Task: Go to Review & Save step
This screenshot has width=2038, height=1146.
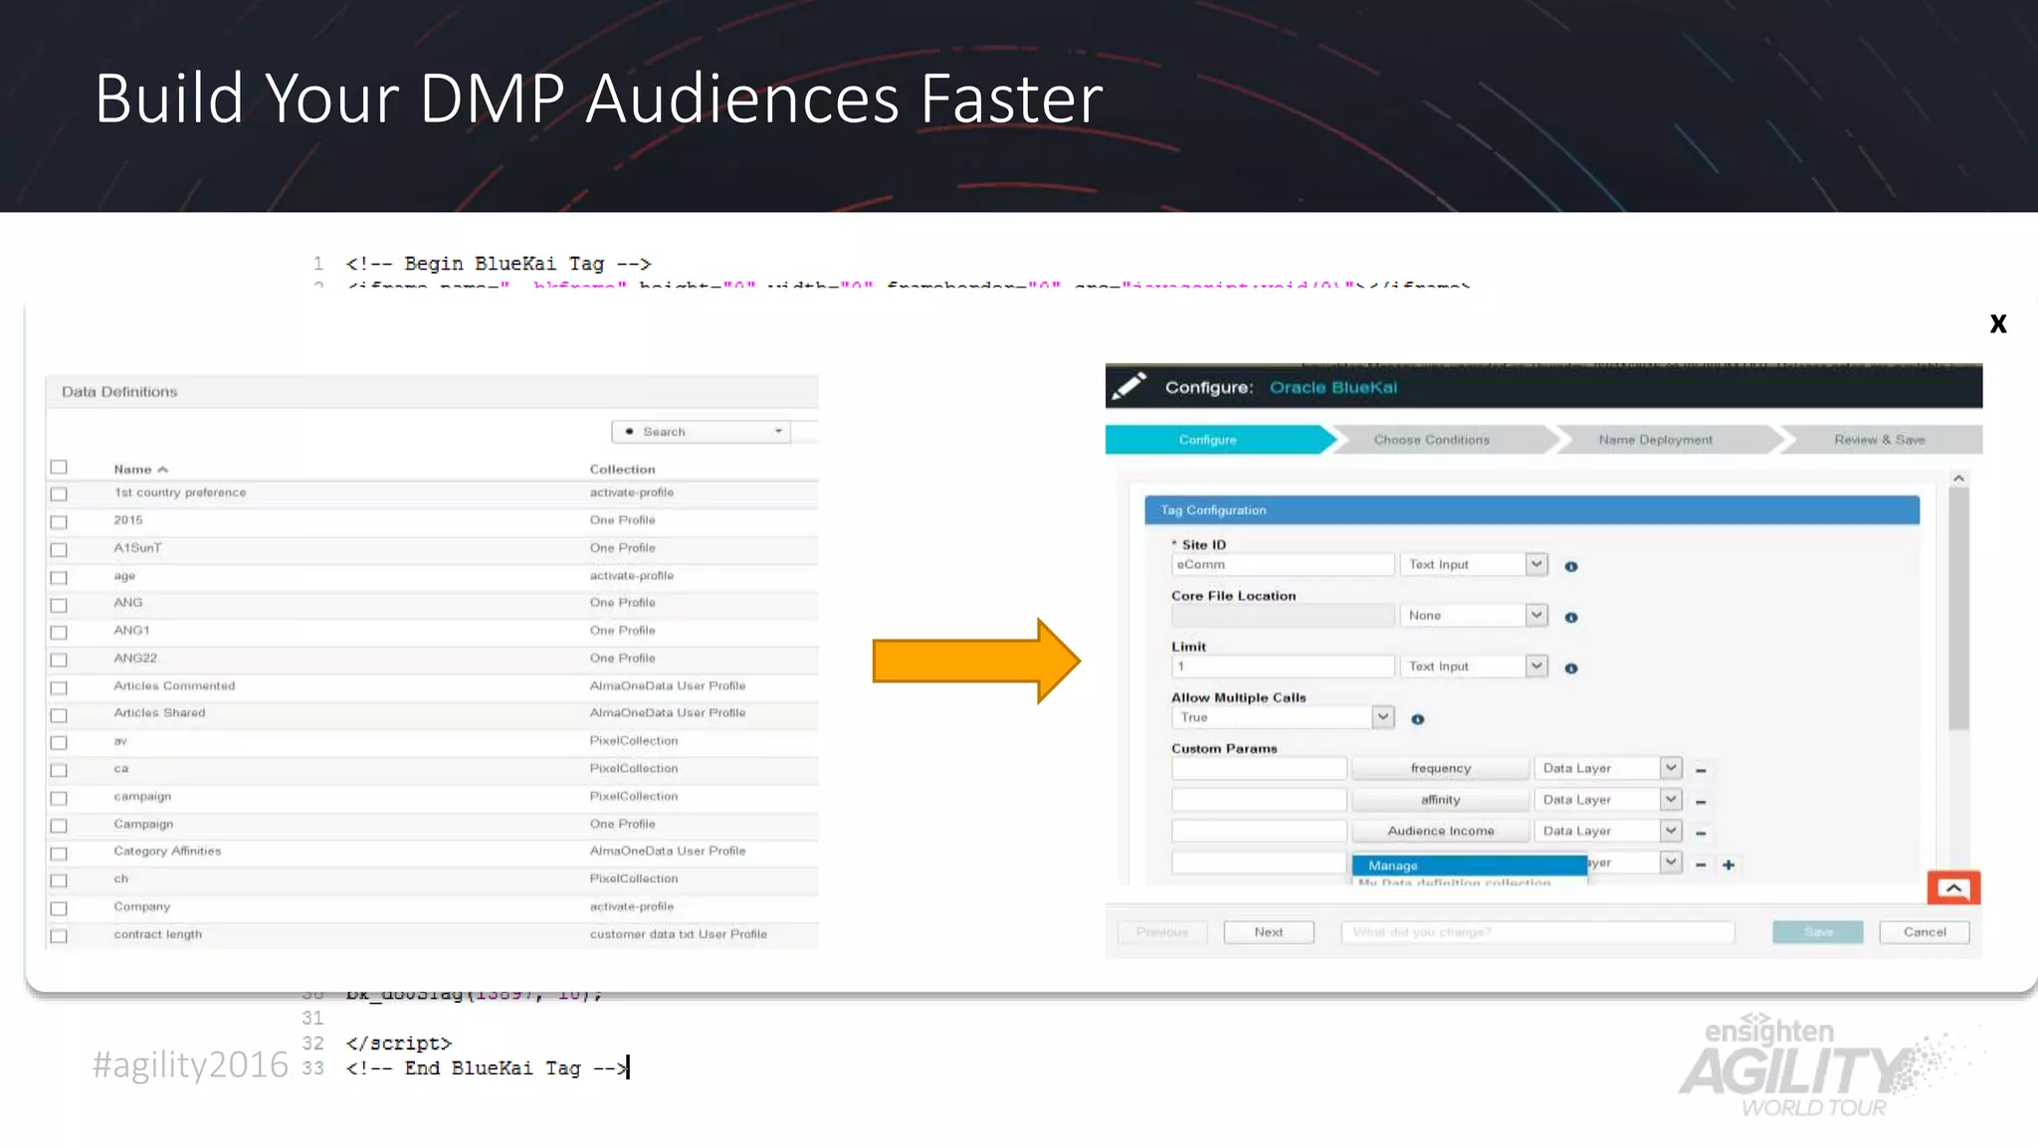Action: (1879, 440)
